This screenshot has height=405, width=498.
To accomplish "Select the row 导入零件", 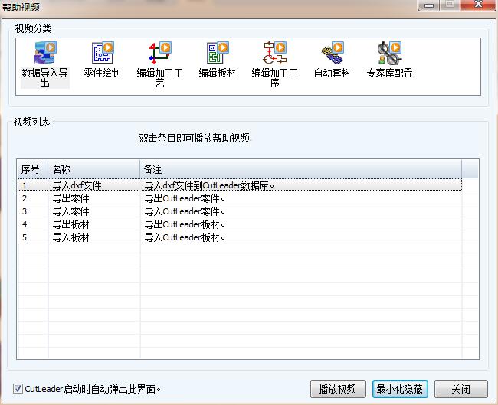I will pyautogui.click(x=240, y=211).
